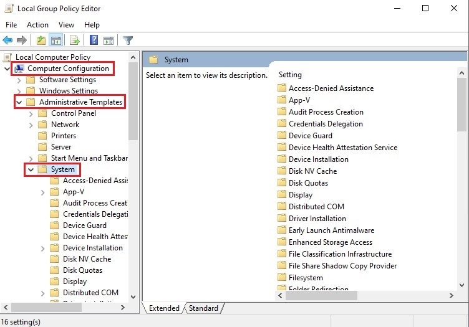Switch to the Extended tab

click(164, 308)
